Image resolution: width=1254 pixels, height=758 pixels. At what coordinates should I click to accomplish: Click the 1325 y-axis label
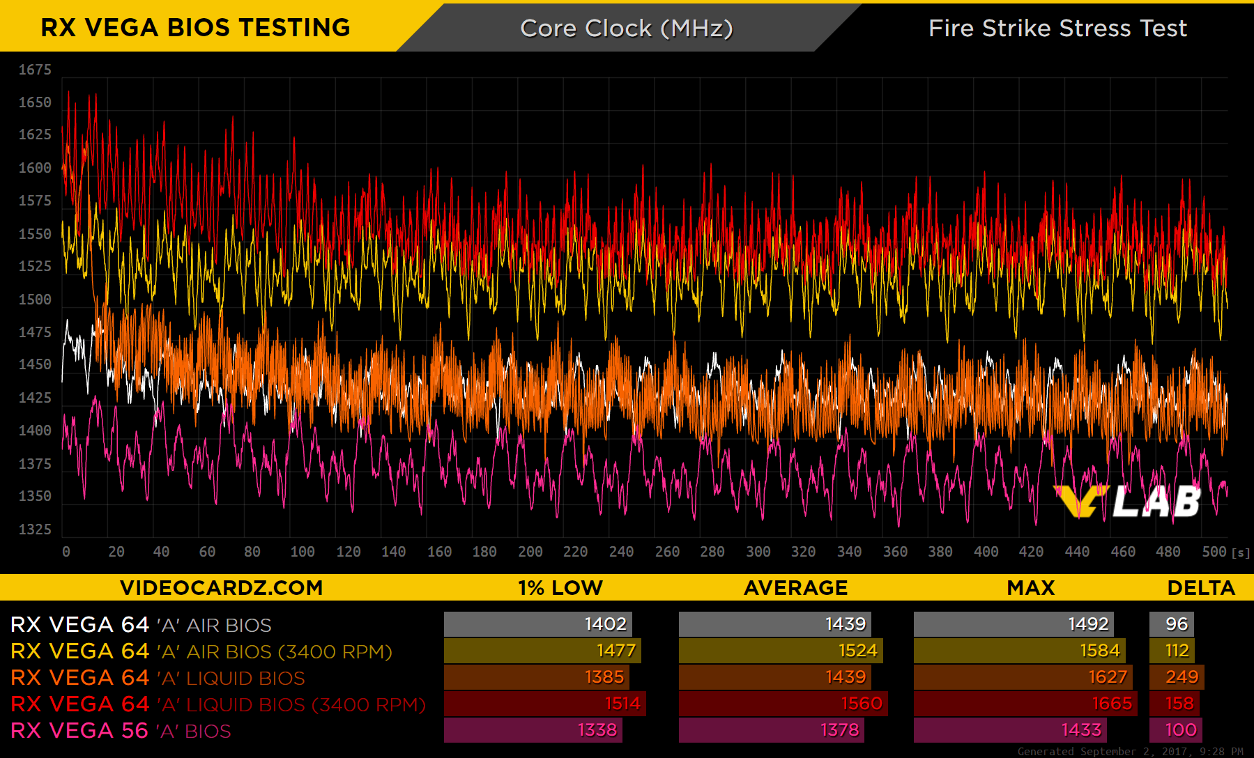35,529
